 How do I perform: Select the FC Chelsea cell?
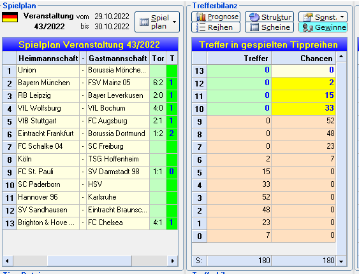point(118,223)
